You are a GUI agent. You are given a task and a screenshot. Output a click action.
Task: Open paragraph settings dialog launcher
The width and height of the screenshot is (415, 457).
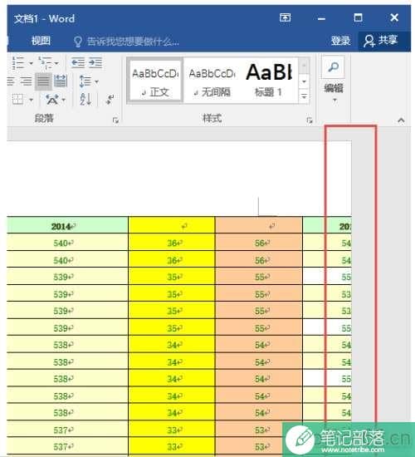115,120
